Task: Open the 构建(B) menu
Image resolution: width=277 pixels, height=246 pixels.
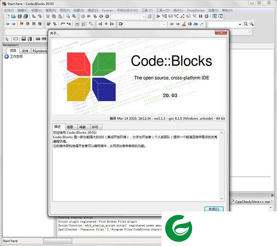Action: click(x=79, y=11)
